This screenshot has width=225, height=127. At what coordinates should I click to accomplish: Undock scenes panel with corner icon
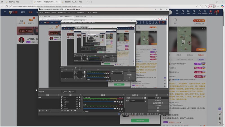[x=58, y=95]
